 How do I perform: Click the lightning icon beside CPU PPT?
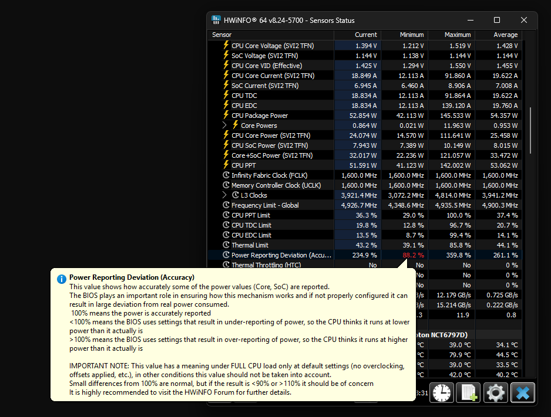tap(226, 165)
